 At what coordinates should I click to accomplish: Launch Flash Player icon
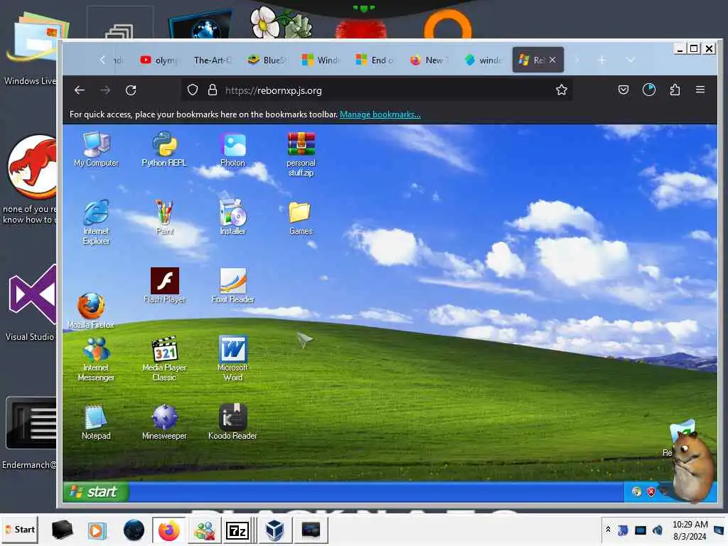164,285
